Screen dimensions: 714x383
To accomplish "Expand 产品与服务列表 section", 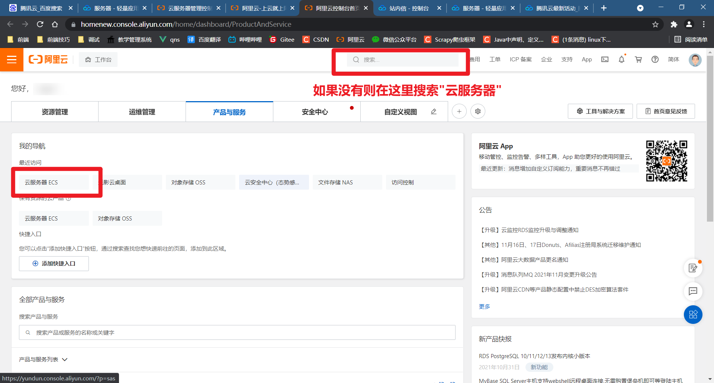I will (x=44, y=360).
